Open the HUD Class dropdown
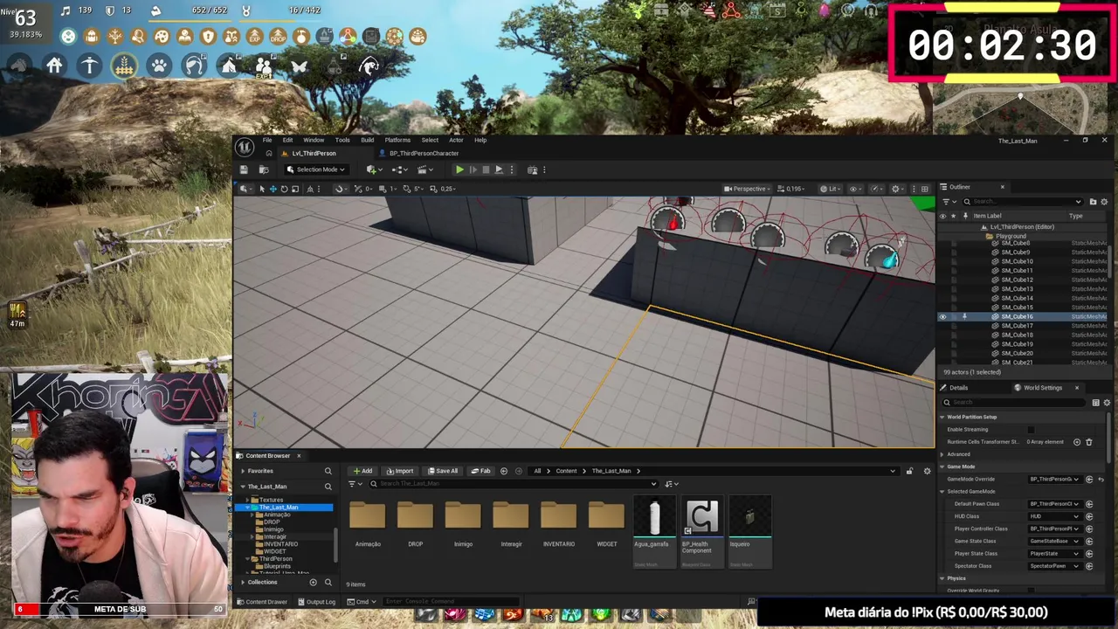Screen dimensions: 1118x629 [1055, 516]
